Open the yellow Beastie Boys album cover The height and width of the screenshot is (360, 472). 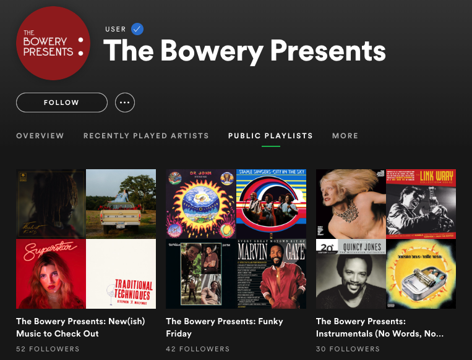point(421,274)
